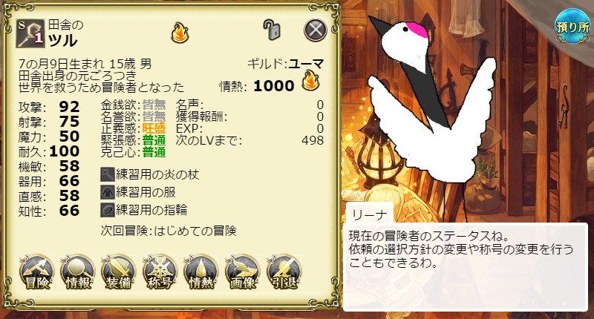Click the S-rank staff class icon
Image resolution: width=594 pixels, height=319 pixels.
pyautogui.click(x=30, y=33)
